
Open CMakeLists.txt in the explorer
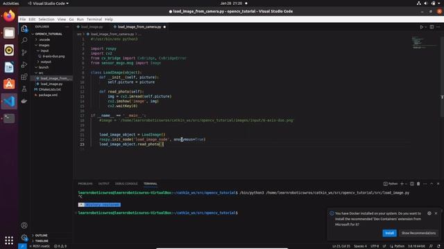[x=49, y=89]
